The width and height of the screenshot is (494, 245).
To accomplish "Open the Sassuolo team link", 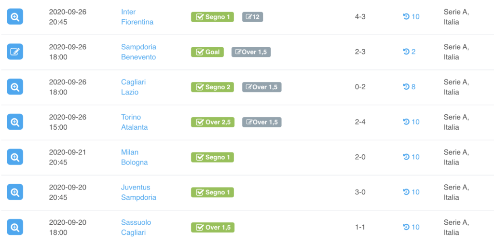I will (136, 222).
